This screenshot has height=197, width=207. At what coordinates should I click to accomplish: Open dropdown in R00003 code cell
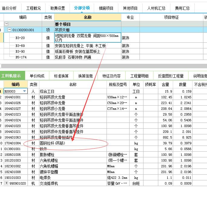[x=25, y=91]
